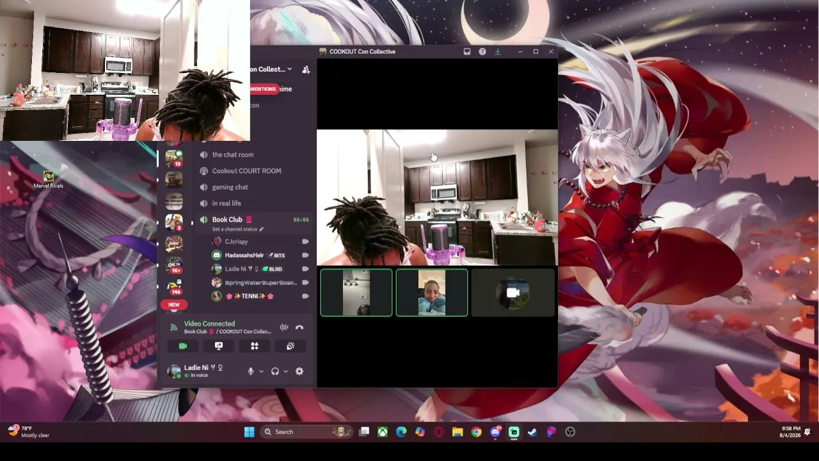Image resolution: width=819 pixels, height=461 pixels.
Task: Turn off camera in Discord voice panel
Action: (183, 346)
